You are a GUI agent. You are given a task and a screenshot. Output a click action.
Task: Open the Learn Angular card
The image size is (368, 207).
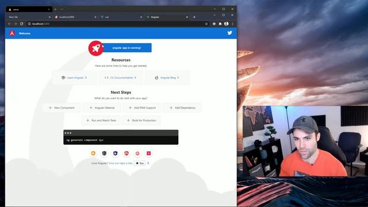coord(74,78)
